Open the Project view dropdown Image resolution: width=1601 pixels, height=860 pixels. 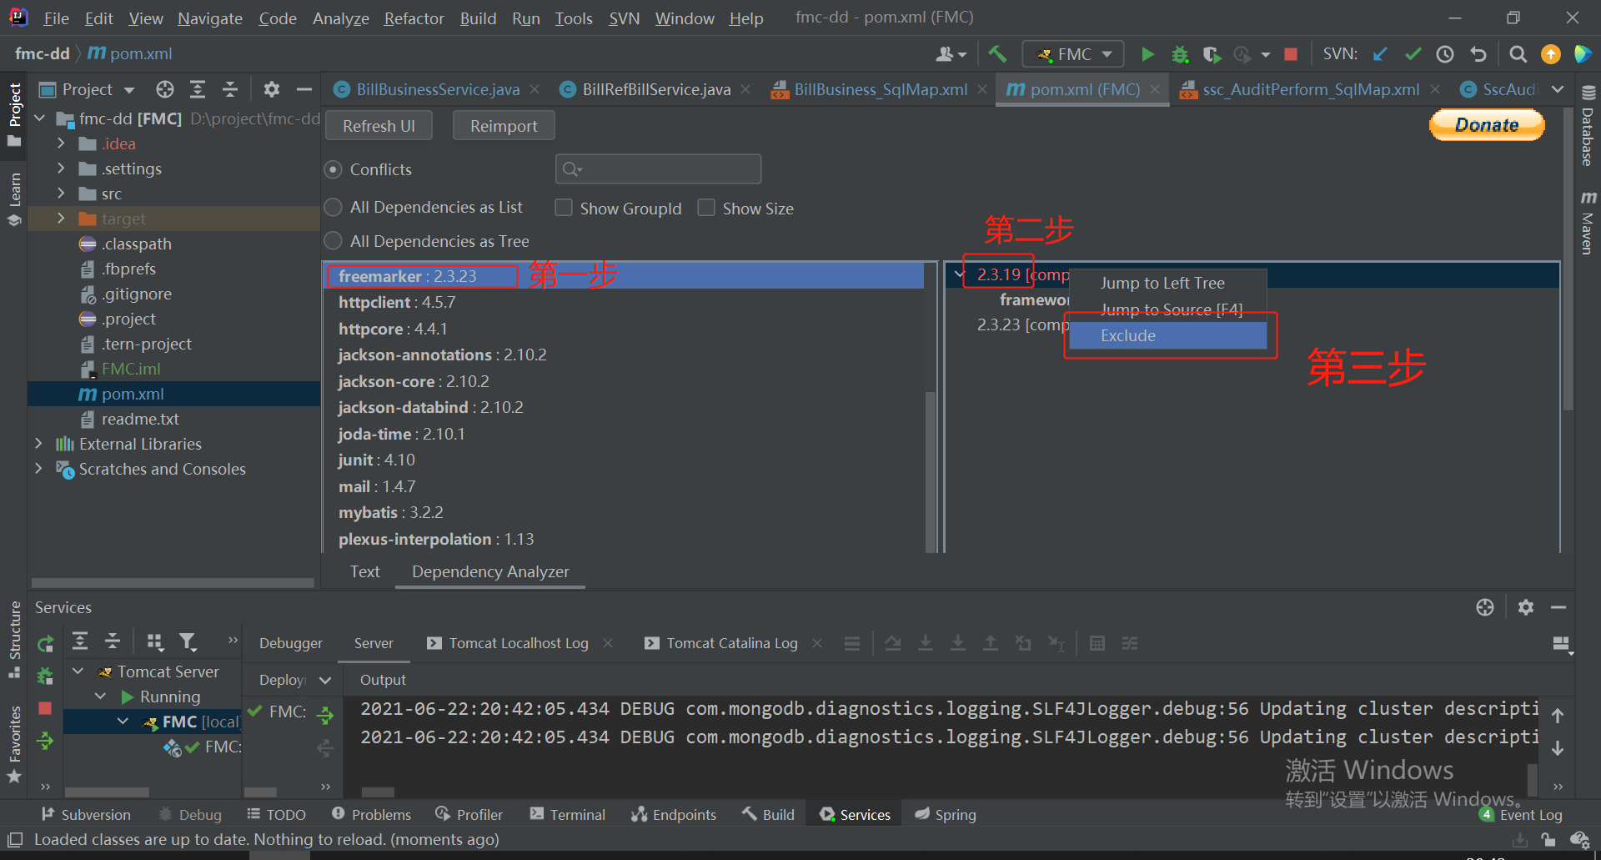point(128,89)
